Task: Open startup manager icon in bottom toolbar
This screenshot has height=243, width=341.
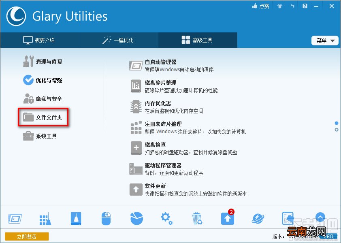Action: click(x=15, y=218)
